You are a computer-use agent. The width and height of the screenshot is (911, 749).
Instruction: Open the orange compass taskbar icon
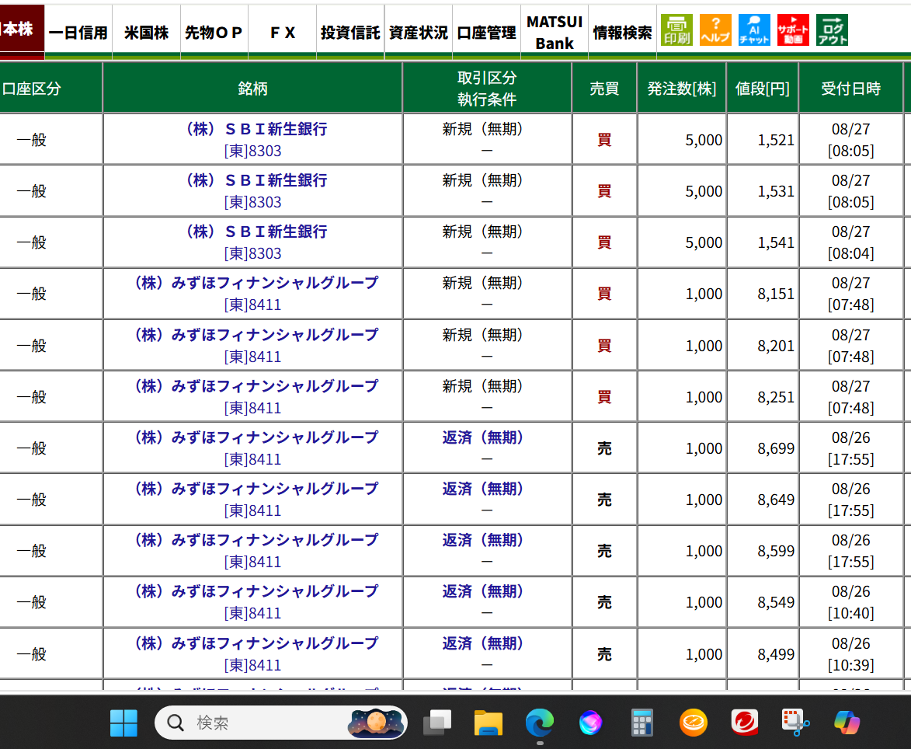(x=693, y=723)
